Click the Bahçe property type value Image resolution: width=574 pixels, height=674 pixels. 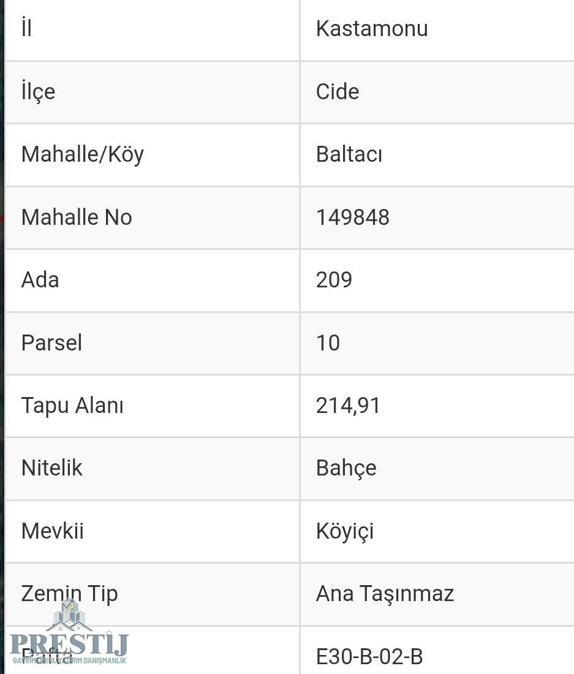point(346,468)
